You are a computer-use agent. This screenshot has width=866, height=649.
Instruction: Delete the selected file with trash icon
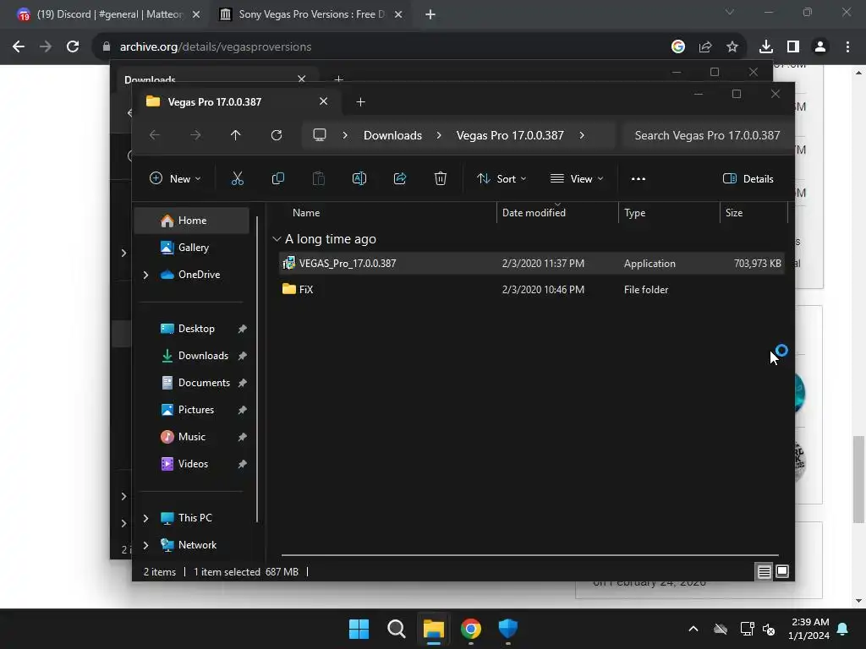(440, 178)
